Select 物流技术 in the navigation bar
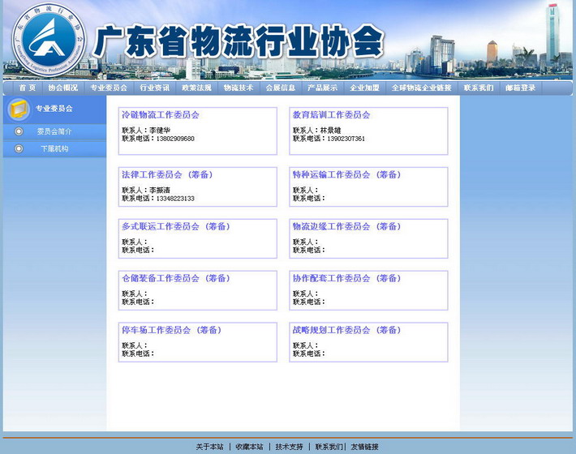This screenshot has width=576, height=454. [x=239, y=88]
